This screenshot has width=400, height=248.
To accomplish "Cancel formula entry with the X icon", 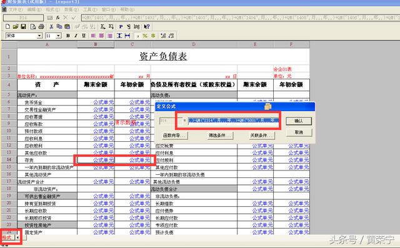I will click(66, 17).
